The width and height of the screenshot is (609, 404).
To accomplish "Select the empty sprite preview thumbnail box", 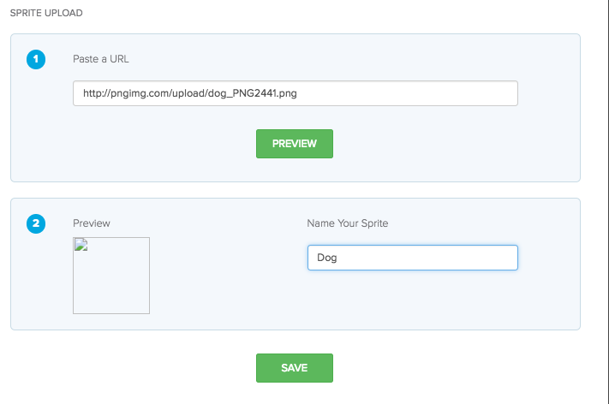I will (x=111, y=276).
